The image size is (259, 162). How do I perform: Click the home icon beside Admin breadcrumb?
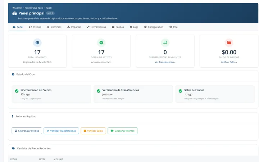pos(14,8)
